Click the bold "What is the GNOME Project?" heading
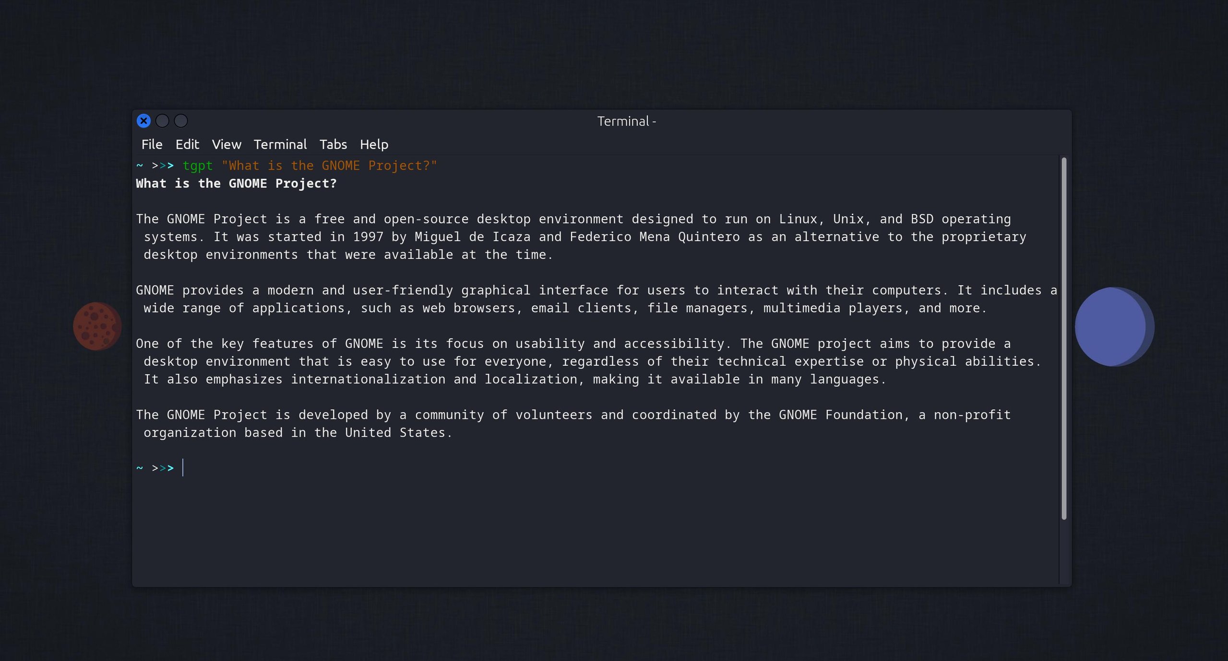 tap(236, 184)
